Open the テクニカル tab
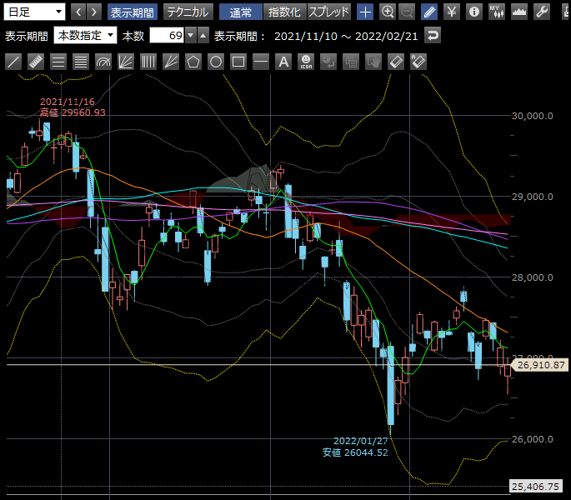 click(x=188, y=12)
